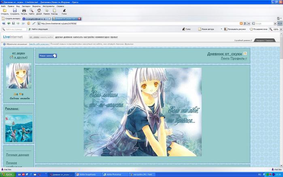Open the настройки link in site header
The height and width of the screenshot is (177, 283).
point(89,37)
